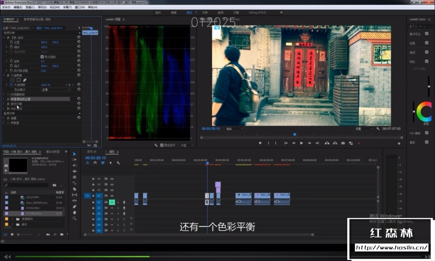This screenshot has height=261, width=435.
Task: Open scope settings wrench in Lumetri Scopes
Action: pyautogui.click(x=156, y=145)
